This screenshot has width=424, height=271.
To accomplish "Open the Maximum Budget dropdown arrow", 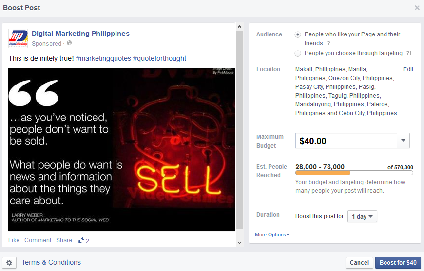I will point(403,140).
